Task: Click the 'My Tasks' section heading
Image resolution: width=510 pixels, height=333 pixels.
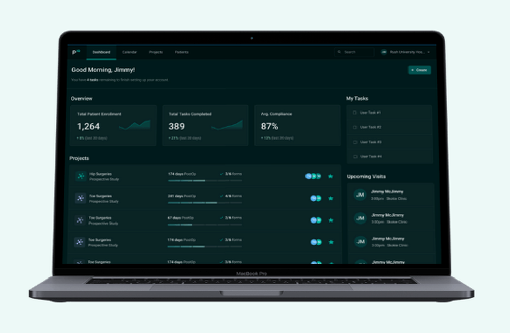Action: coord(357,98)
